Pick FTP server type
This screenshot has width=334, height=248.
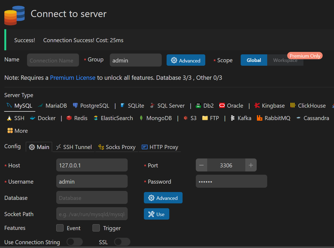pyautogui.click(x=210, y=118)
